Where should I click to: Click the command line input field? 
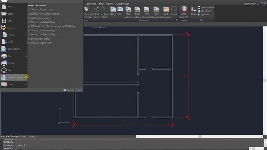(x=126, y=148)
